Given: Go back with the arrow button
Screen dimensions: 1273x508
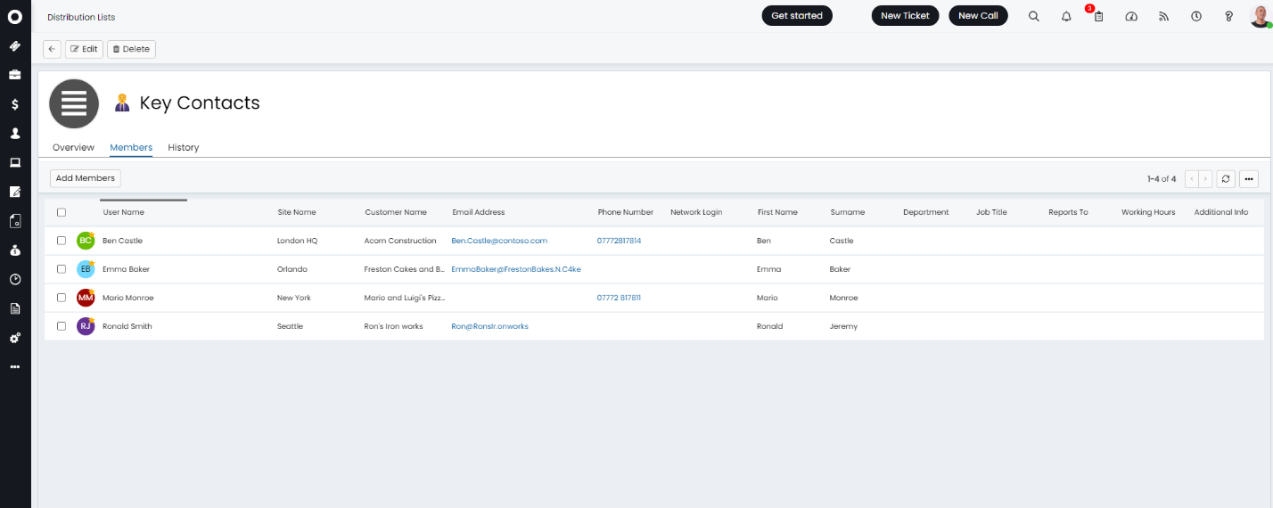Looking at the screenshot, I should (52, 49).
